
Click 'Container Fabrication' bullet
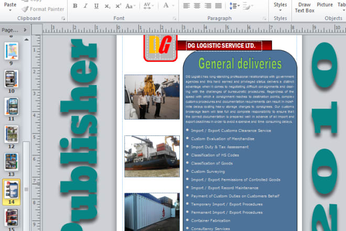click(211, 220)
